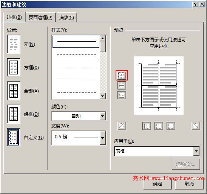Screen dimensions: 207x194
Task: Switch to the 底纹(S) shading tab
Action: coord(66,17)
